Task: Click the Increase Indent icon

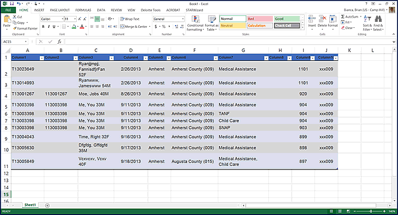Action: 115,26
